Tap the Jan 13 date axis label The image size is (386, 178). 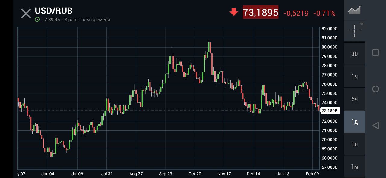(283, 174)
